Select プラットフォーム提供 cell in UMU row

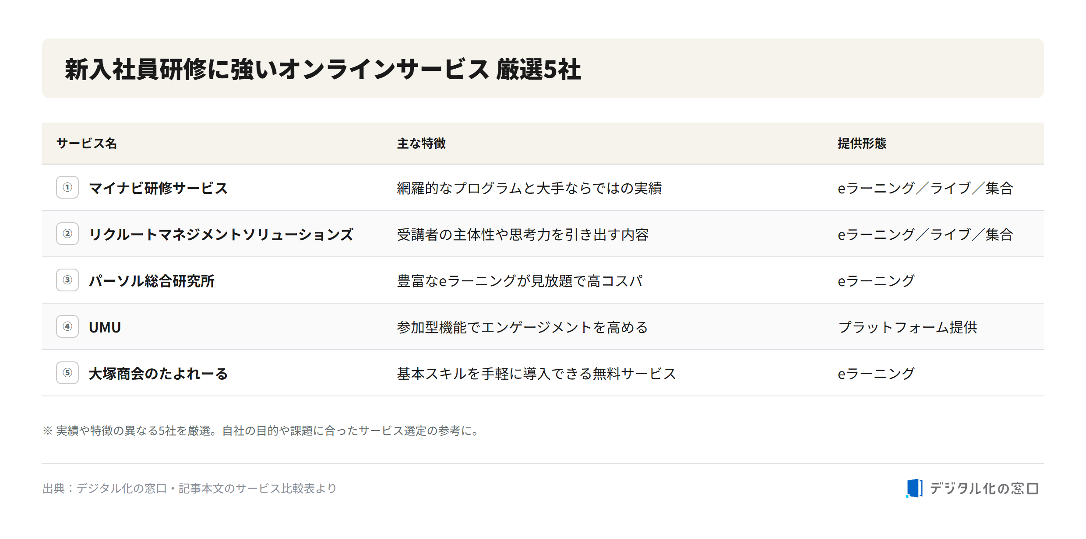point(907,327)
